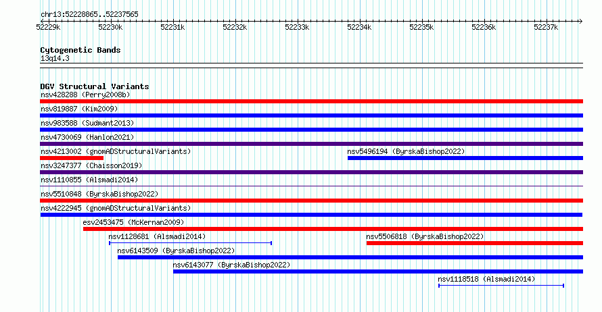Select the purple nsv4730069 variant bar
The image size is (602, 312).
(311, 144)
